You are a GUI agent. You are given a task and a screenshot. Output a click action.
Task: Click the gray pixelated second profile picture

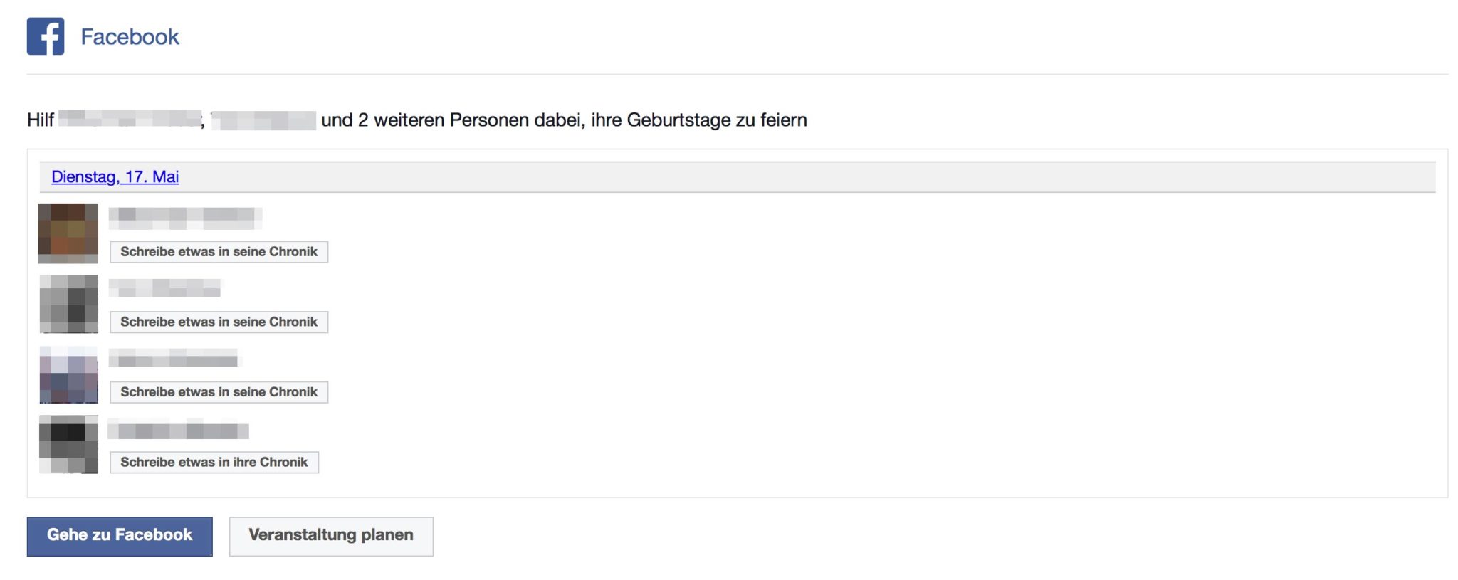(x=68, y=304)
